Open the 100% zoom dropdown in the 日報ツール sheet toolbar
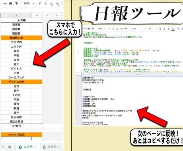The width and height of the screenshot is (183, 151). (101, 29)
